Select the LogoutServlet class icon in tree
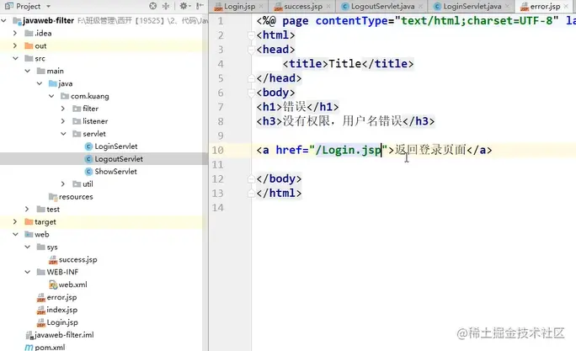 (x=88, y=159)
